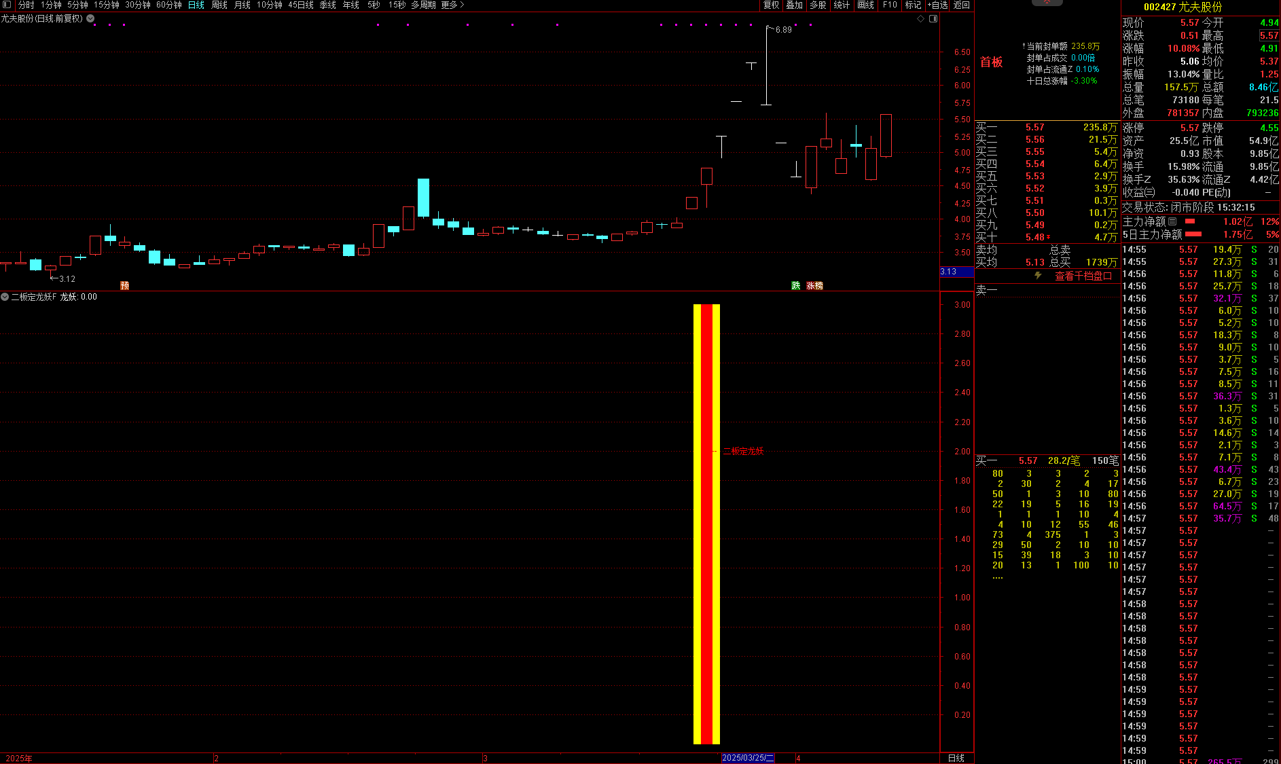Click the 标记 mark button
This screenshot has width=1281, height=764.
[913, 5]
